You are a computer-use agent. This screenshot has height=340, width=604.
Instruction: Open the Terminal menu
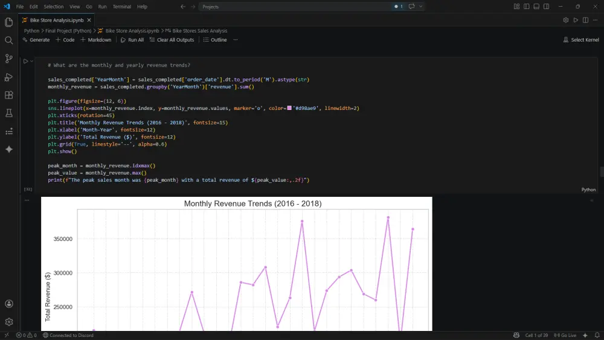pyautogui.click(x=122, y=7)
